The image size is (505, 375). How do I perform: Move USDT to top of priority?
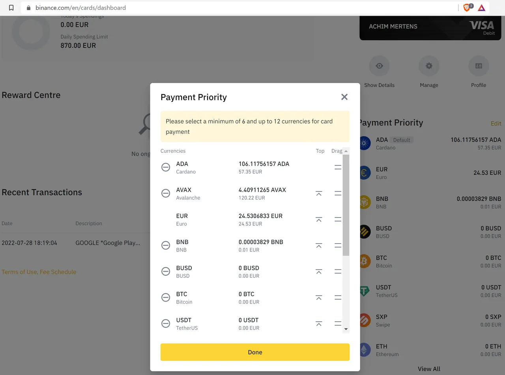319,324
